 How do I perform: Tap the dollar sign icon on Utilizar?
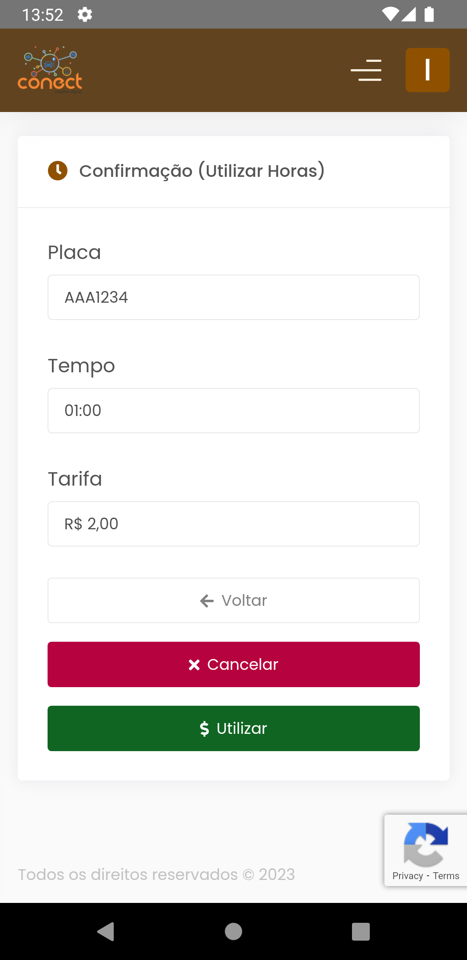coord(205,729)
